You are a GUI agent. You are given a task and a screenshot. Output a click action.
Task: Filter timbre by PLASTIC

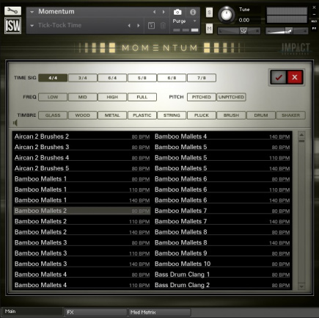[x=142, y=115]
